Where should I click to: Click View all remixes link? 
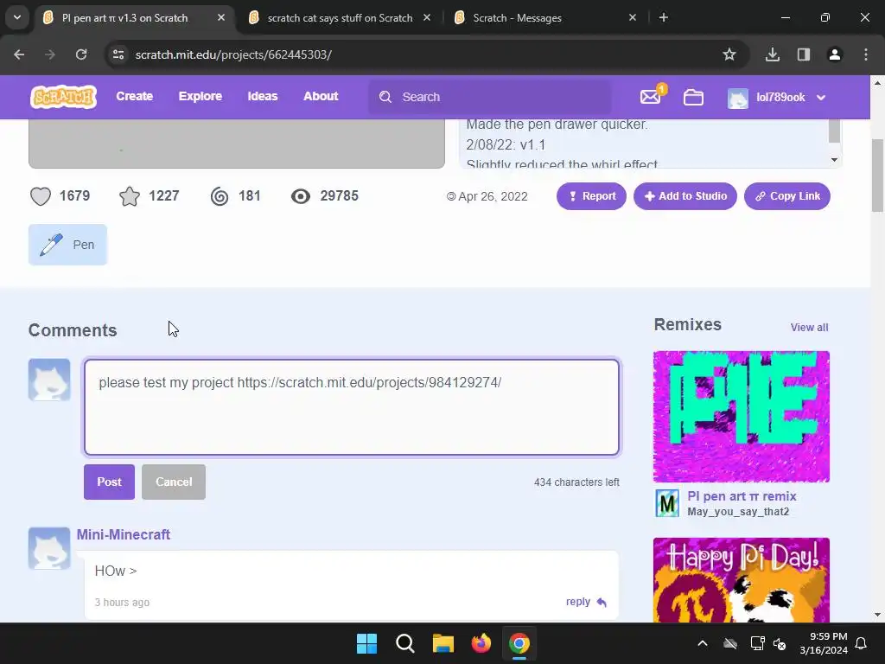tap(809, 328)
